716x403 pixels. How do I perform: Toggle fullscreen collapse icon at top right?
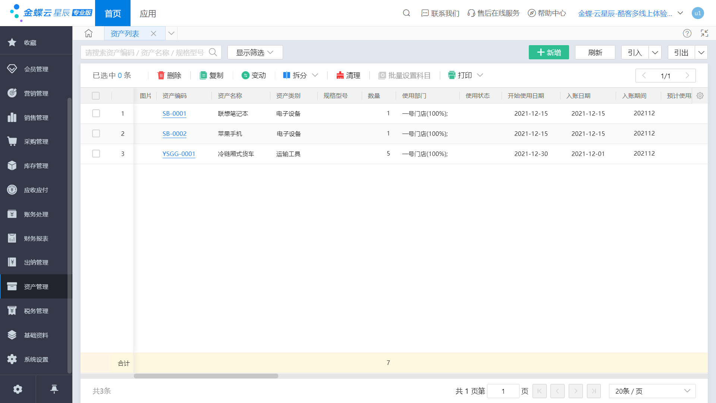click(x=704, y=33)
